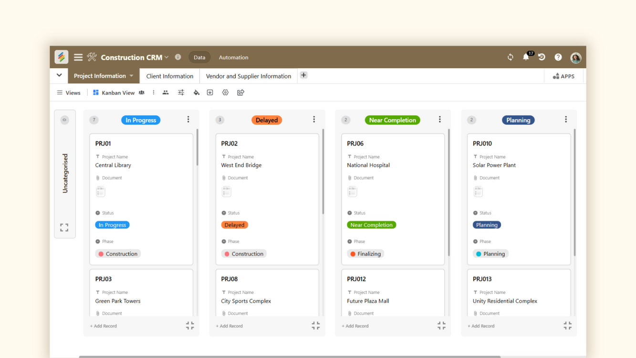This screenshot has width=636, height=358.
Task: Click the Kanban View name
Action: (x=118, y=93)
